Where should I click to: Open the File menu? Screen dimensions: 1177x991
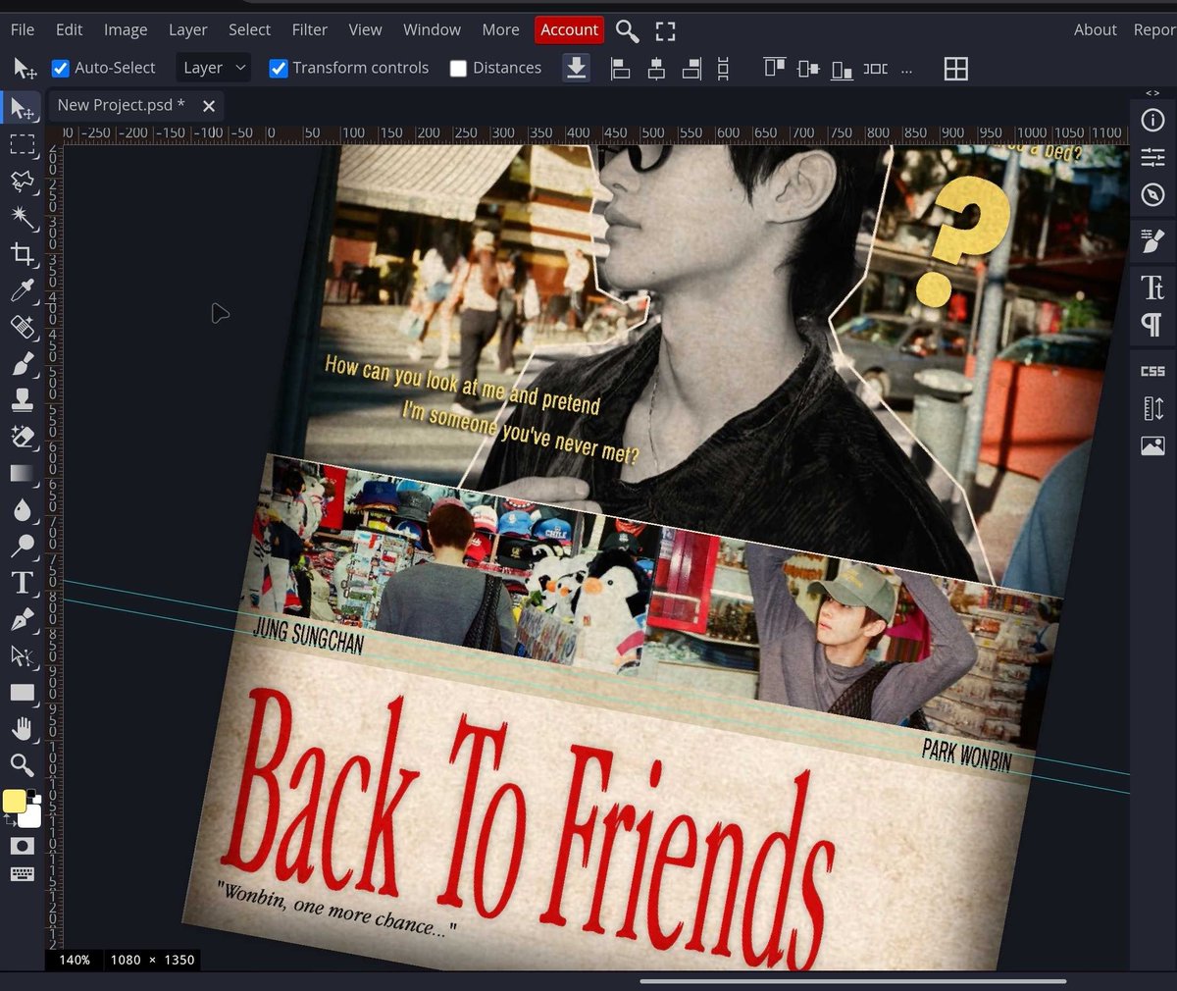click(x=23, y=29)
